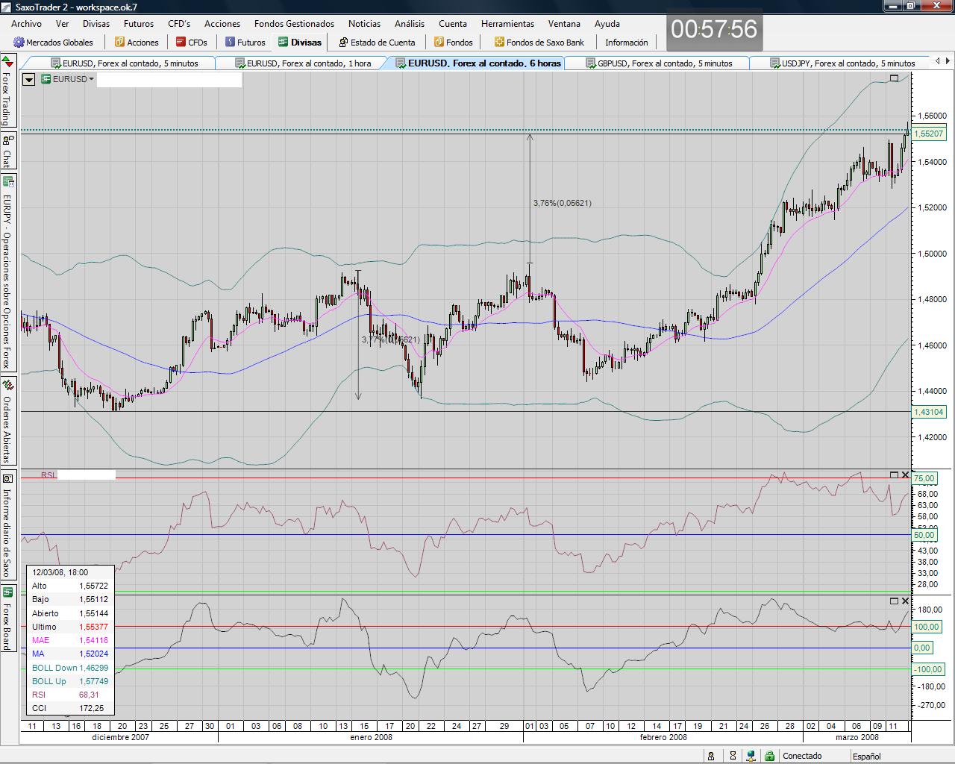The height and width of the screenshot is (764, 955).
Task: Maximize the RSI indicator panel
Action: (x=895, y=475)
